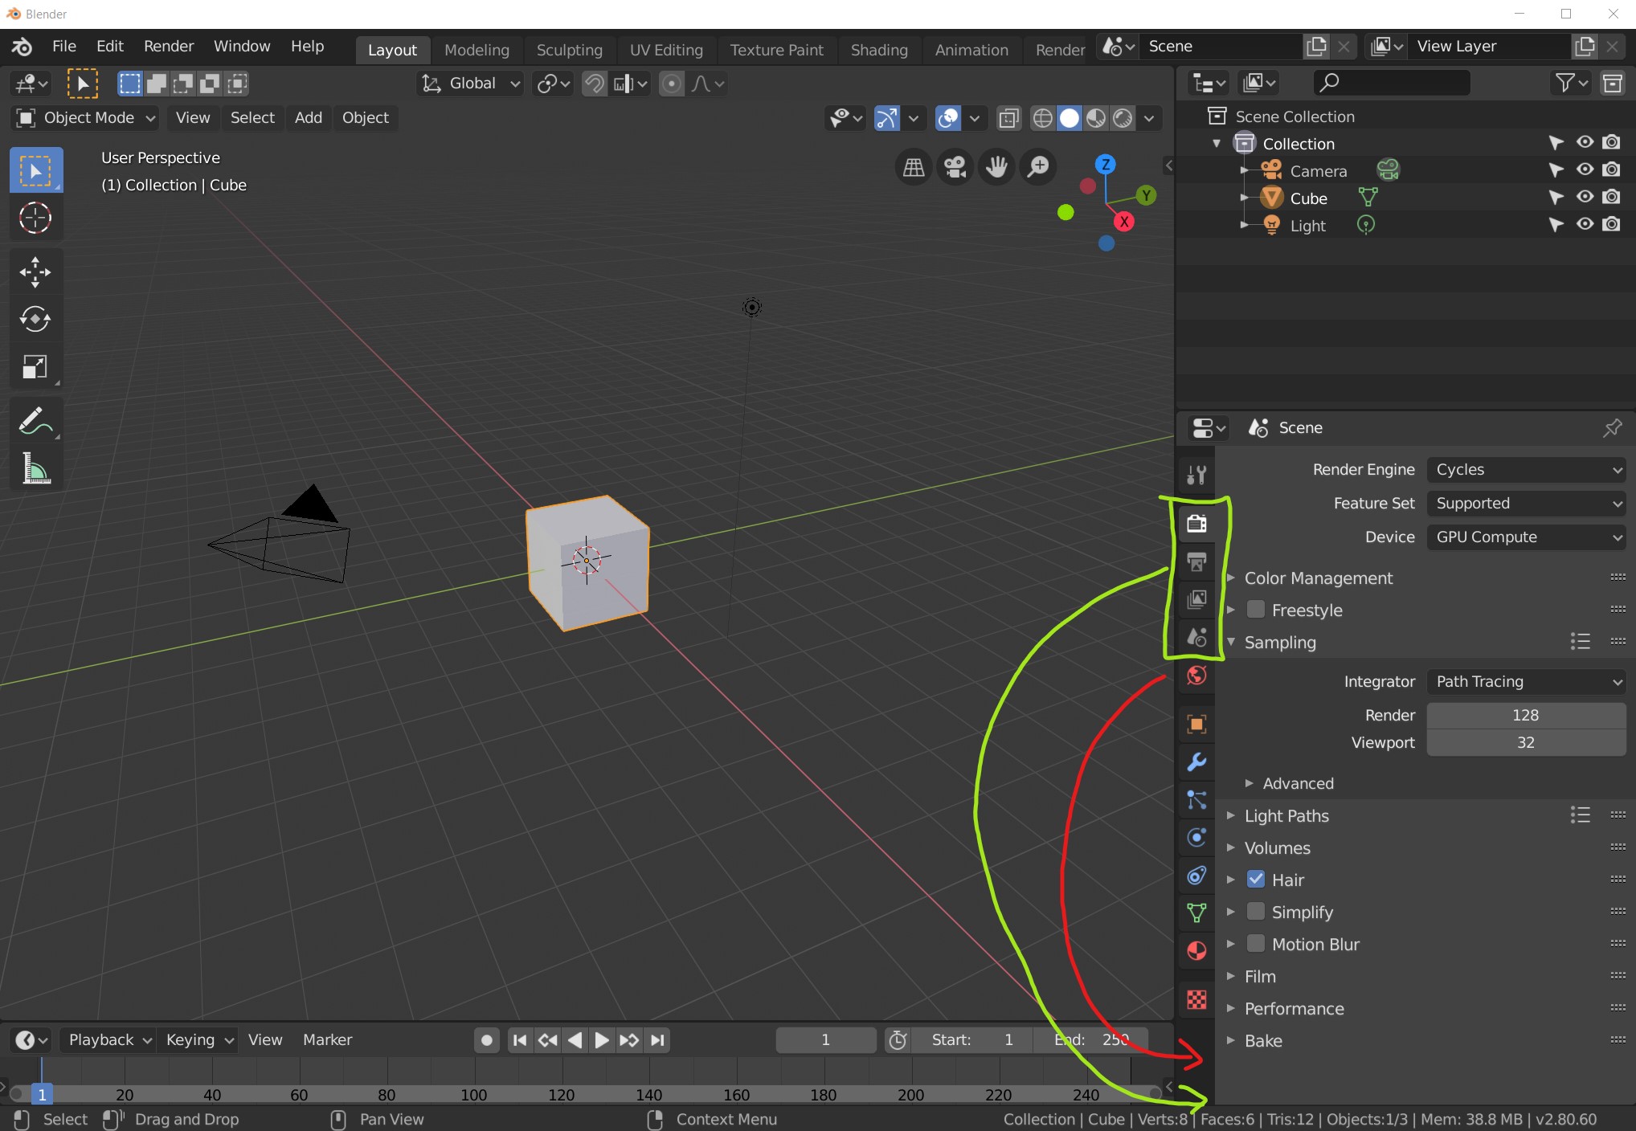Open the Add menu in viewport header

309,118
